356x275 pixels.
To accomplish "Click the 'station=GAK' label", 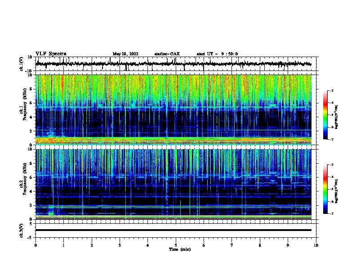I will pos(167,54).
